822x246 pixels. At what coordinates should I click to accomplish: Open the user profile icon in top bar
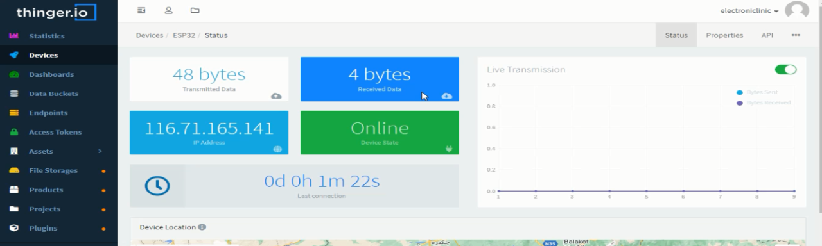pyautogui.click(x=169, y=10)
